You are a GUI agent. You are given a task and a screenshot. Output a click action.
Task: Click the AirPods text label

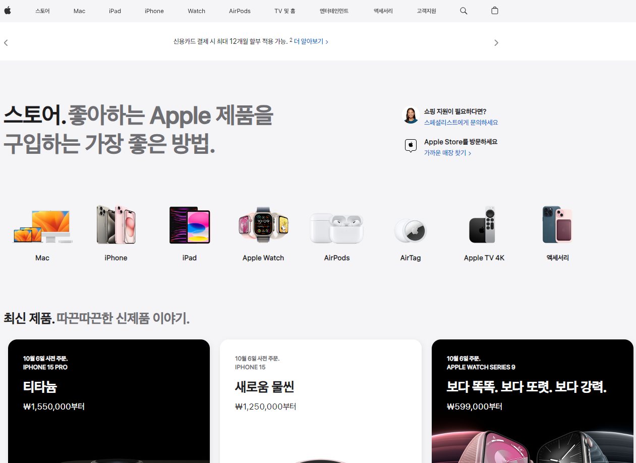coord(337,258)
